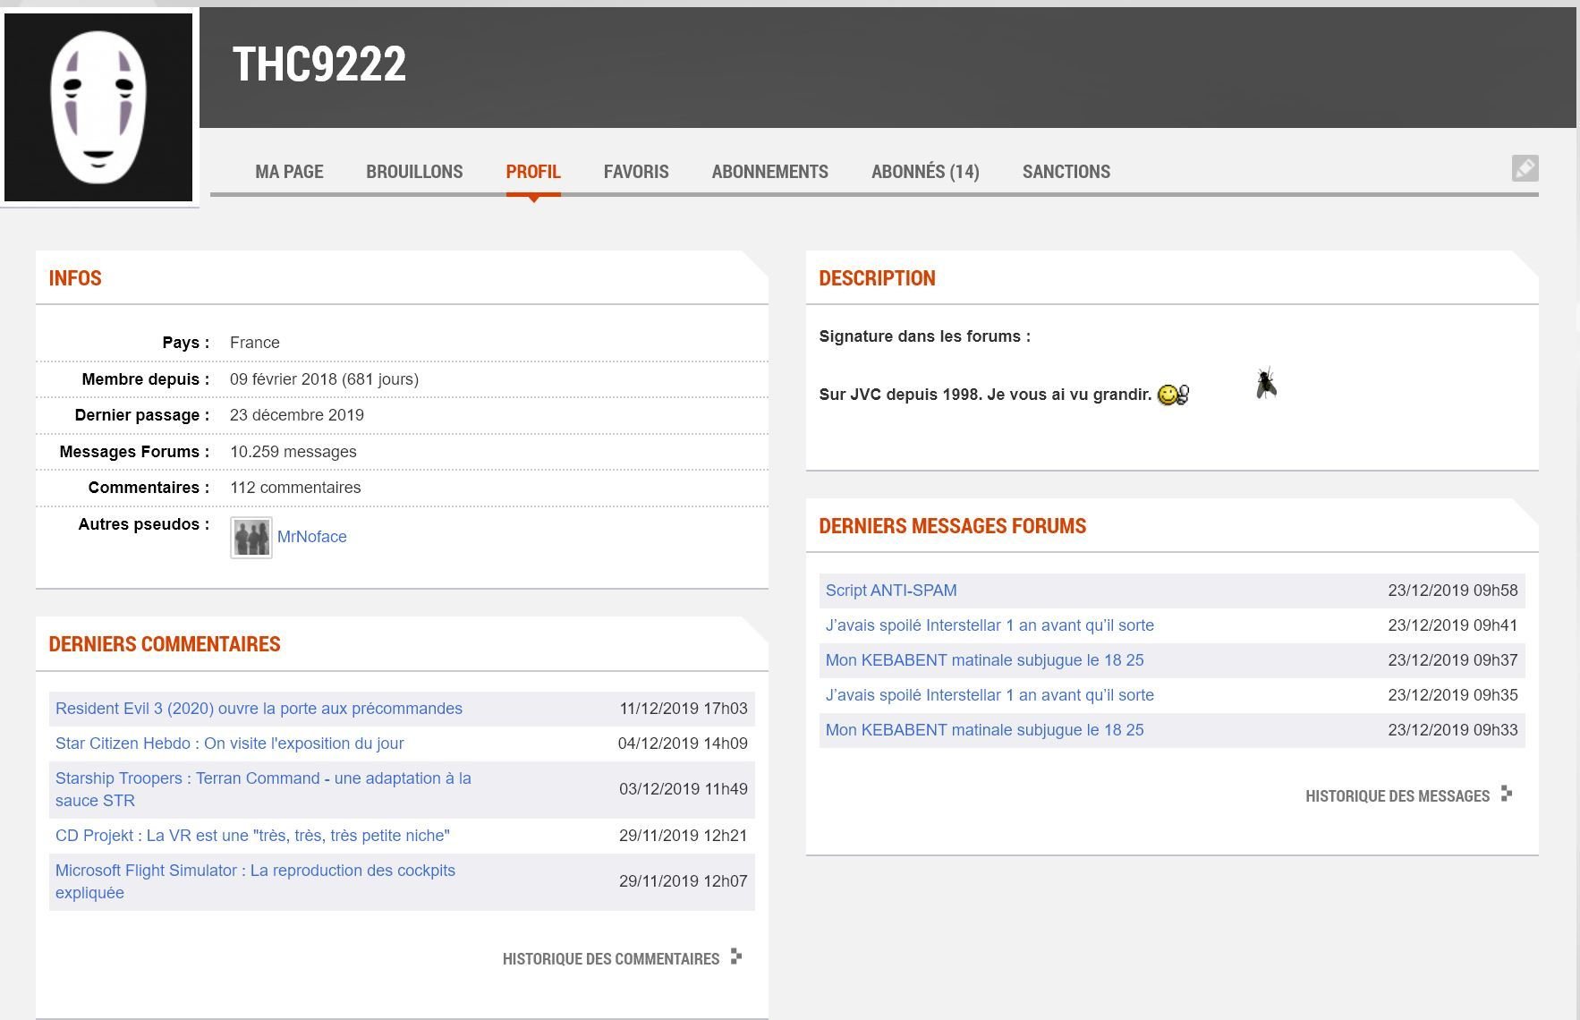Click arrow icon beside Historique des messages

coord(1507,794)
